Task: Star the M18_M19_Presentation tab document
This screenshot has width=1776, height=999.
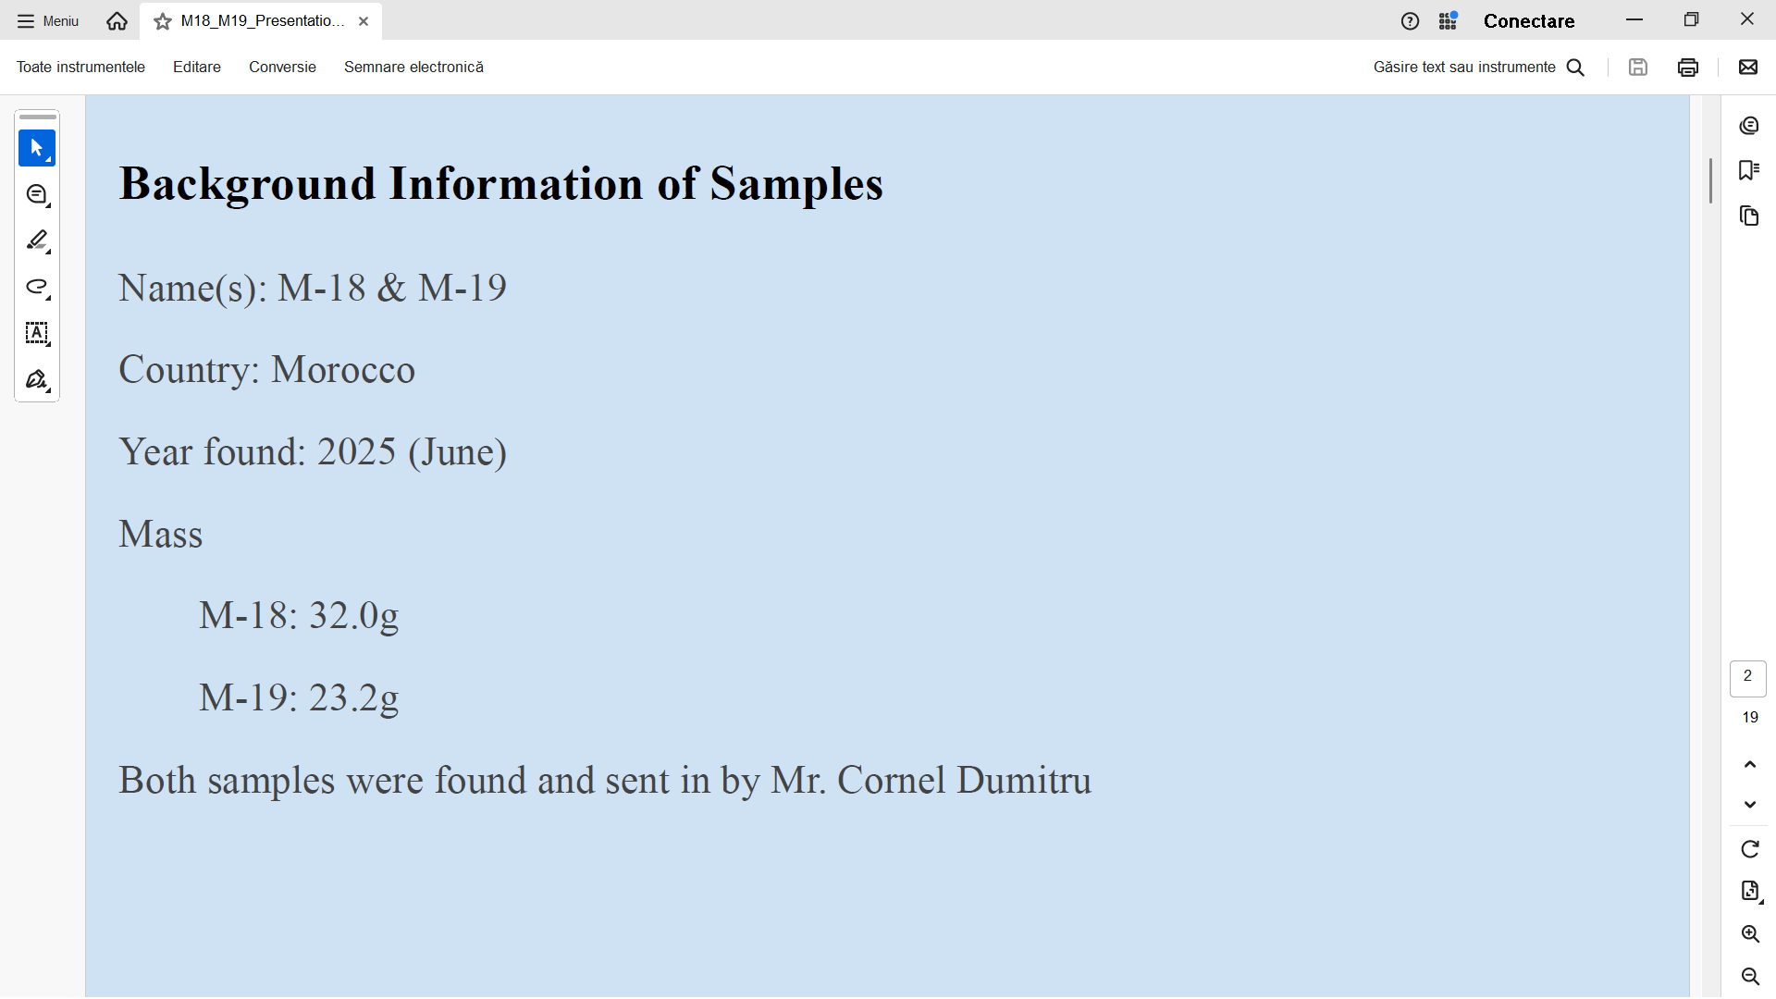Action: click(163, 21)
